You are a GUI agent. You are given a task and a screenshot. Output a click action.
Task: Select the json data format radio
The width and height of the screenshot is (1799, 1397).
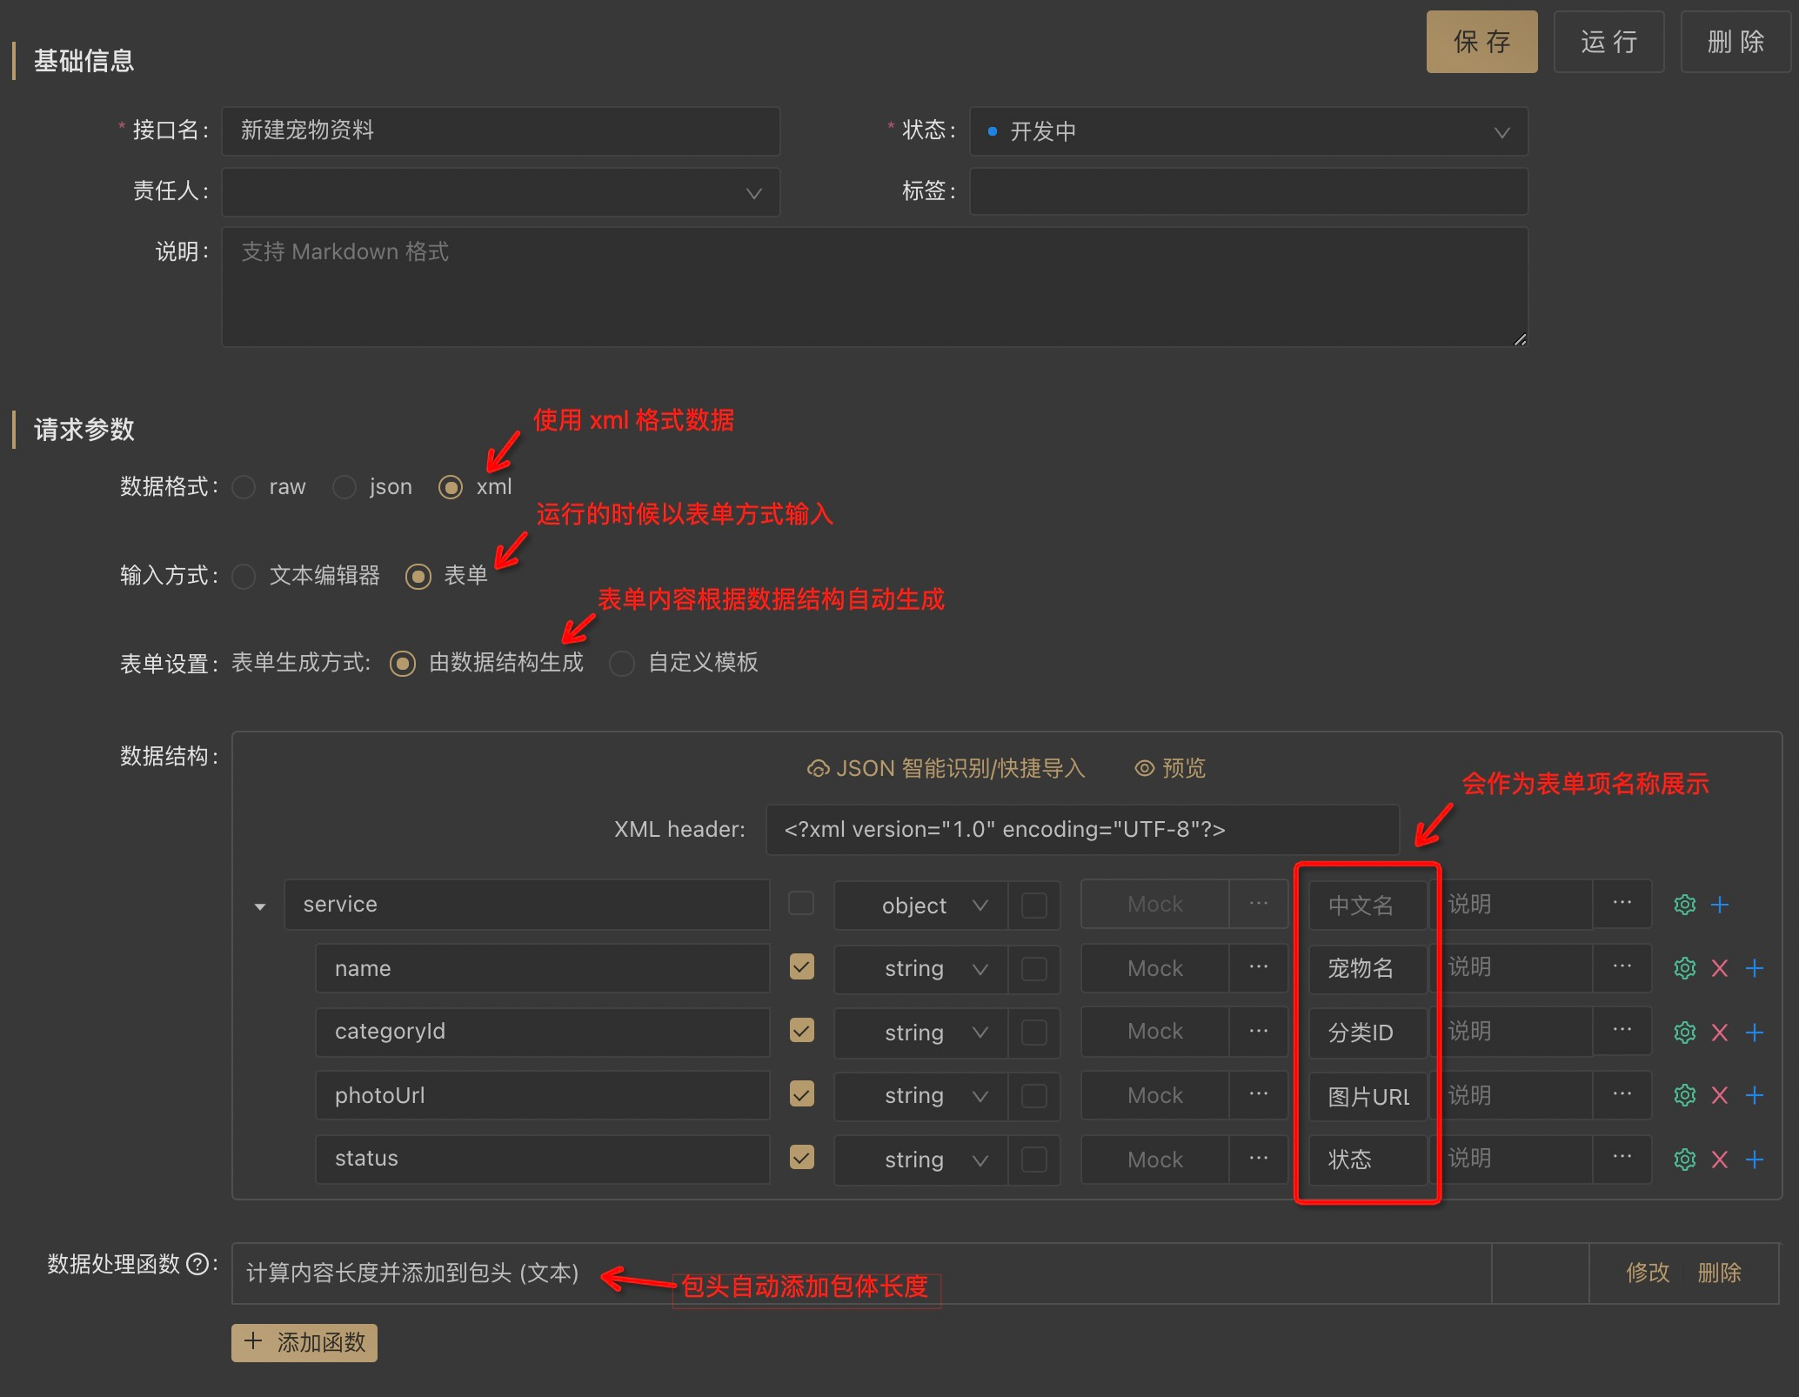[344, 487]
